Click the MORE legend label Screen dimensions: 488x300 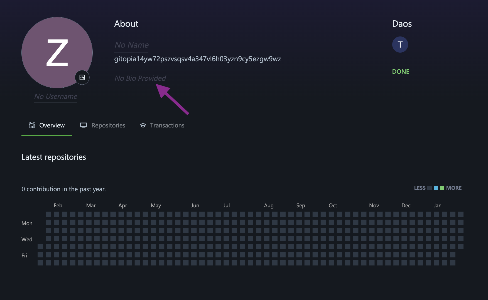[x=454, y=188]
